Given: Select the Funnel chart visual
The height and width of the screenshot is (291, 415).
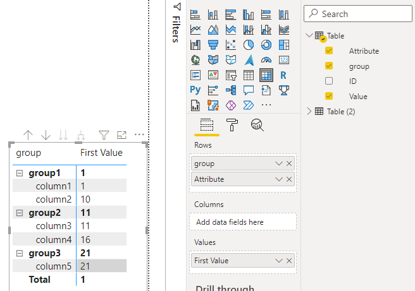Looking at the screenshot, I should 213,45.
